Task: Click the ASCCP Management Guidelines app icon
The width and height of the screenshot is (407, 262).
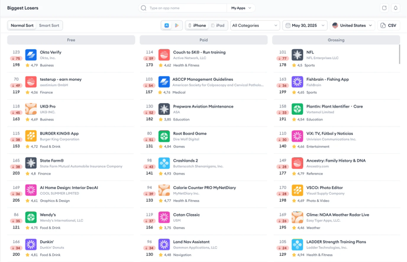Action: click(x=164, y=82)
